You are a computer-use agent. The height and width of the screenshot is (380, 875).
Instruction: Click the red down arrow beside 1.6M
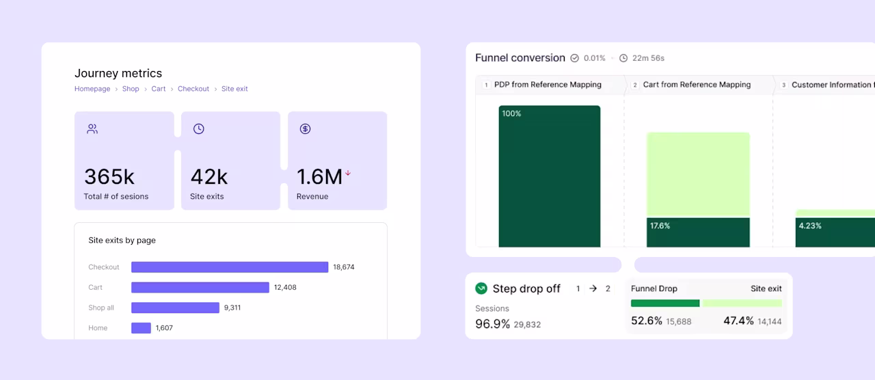point(348,174)
